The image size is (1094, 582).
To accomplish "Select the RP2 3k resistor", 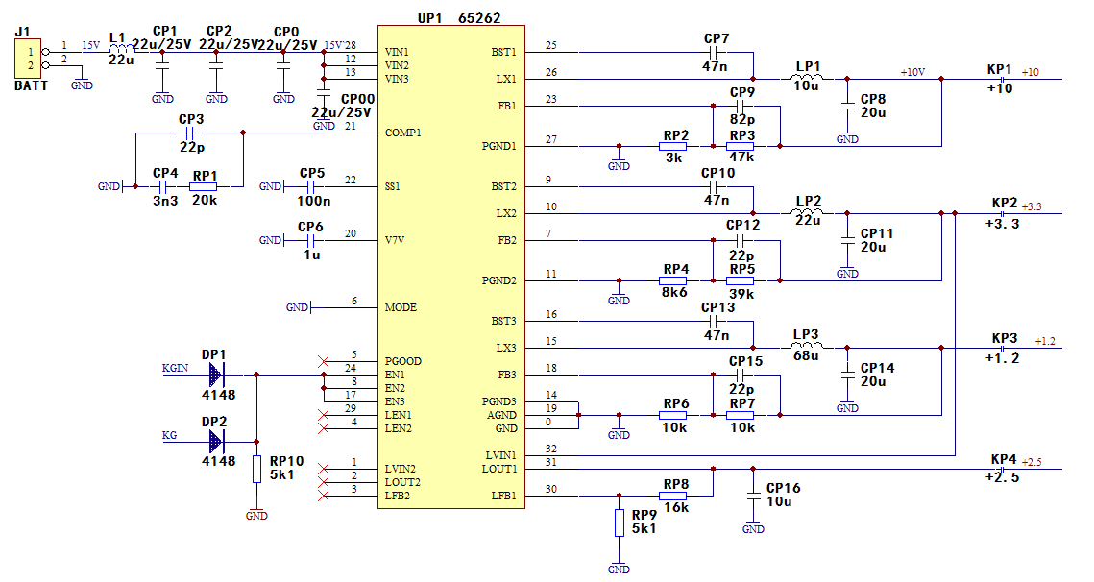I will tap(673, 147).
